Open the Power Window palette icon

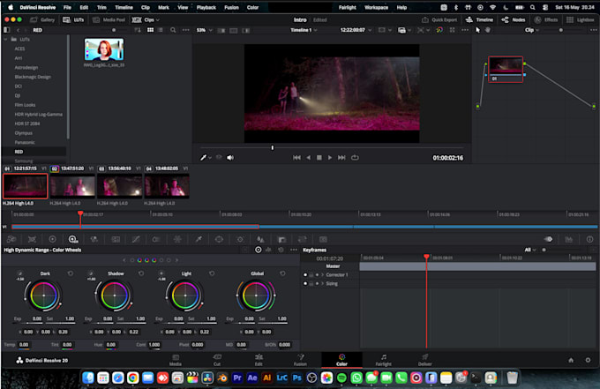point(219,239)
